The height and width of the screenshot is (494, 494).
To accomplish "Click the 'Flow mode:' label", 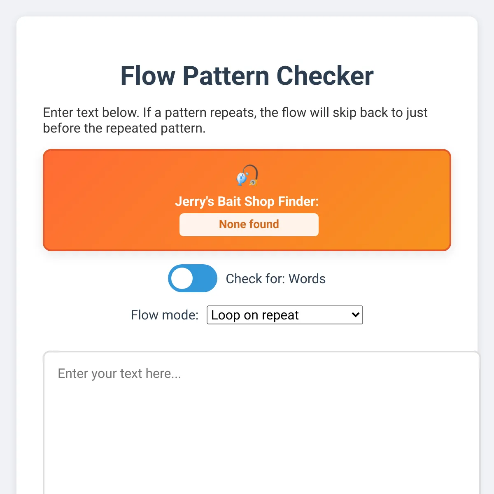I will tap(165, 315).
